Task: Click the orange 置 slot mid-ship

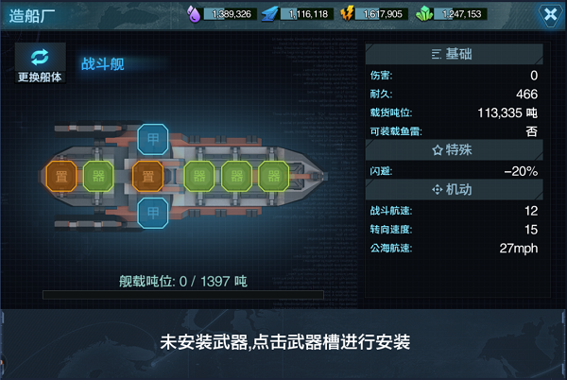Action: (x=147, y=177)
